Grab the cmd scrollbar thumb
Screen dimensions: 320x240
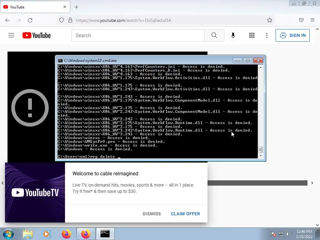(260, 150)
